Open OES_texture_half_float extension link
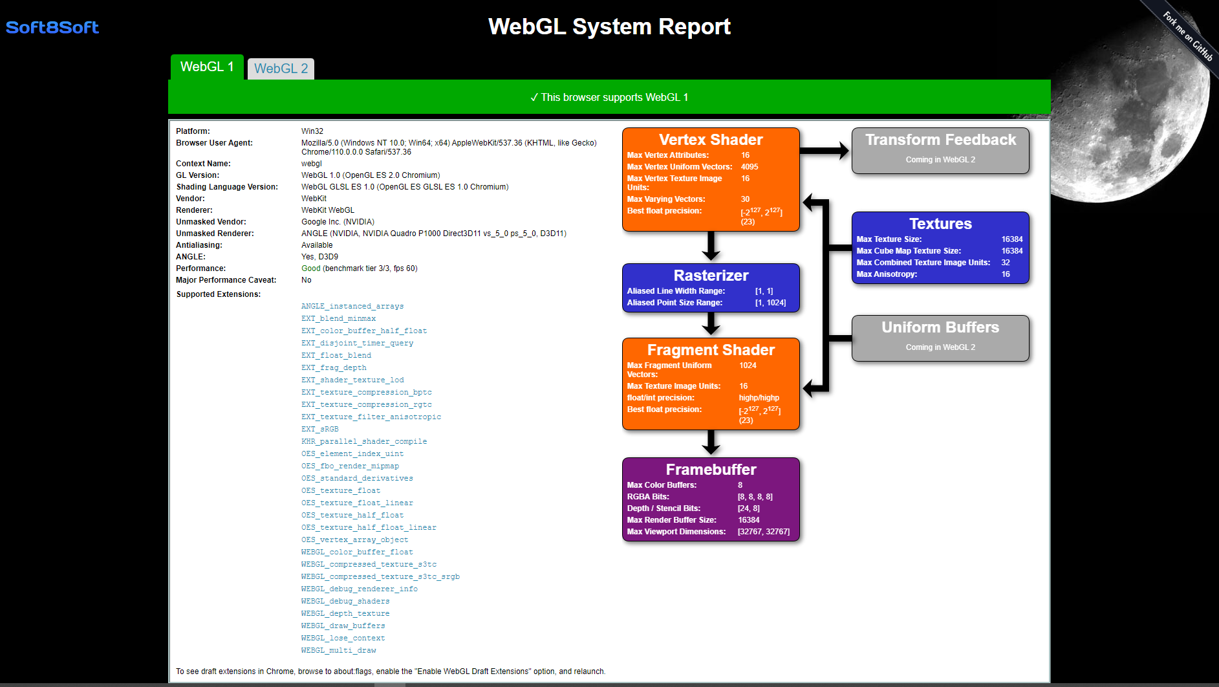This screenshot has width=1219, height=687. coord(352,515)
